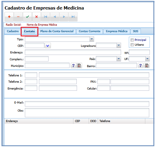Enable the Principal checkbox
157x148 pixels.
tap(132, 40)
